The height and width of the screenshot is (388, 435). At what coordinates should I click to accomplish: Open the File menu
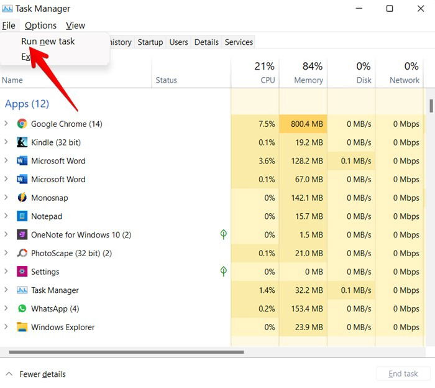9,25
